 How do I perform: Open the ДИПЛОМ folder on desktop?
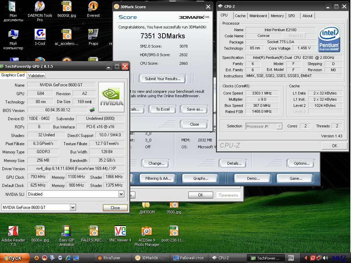point(147,208)
